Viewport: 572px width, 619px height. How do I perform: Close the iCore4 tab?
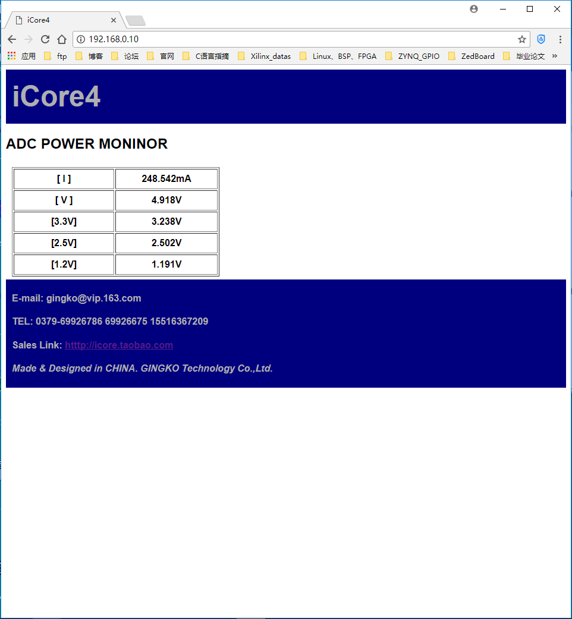pyautogui.click(x=114, y=20)
